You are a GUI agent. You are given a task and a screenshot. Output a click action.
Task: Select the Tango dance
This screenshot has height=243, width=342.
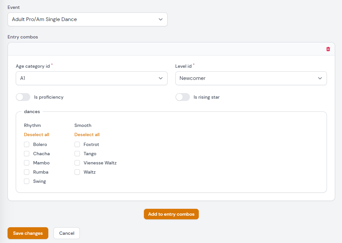(77, 154)
